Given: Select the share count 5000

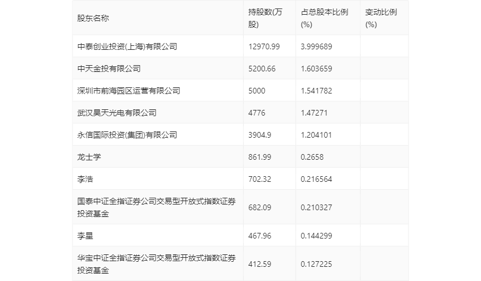Looking at the screenshot, I should coord(256,91).
